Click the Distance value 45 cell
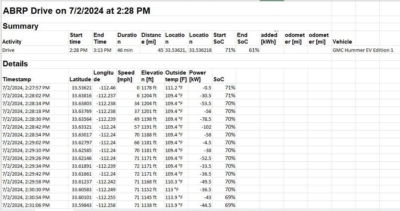Viewport: 400px width, 211px height. click(x=160, y=50)
